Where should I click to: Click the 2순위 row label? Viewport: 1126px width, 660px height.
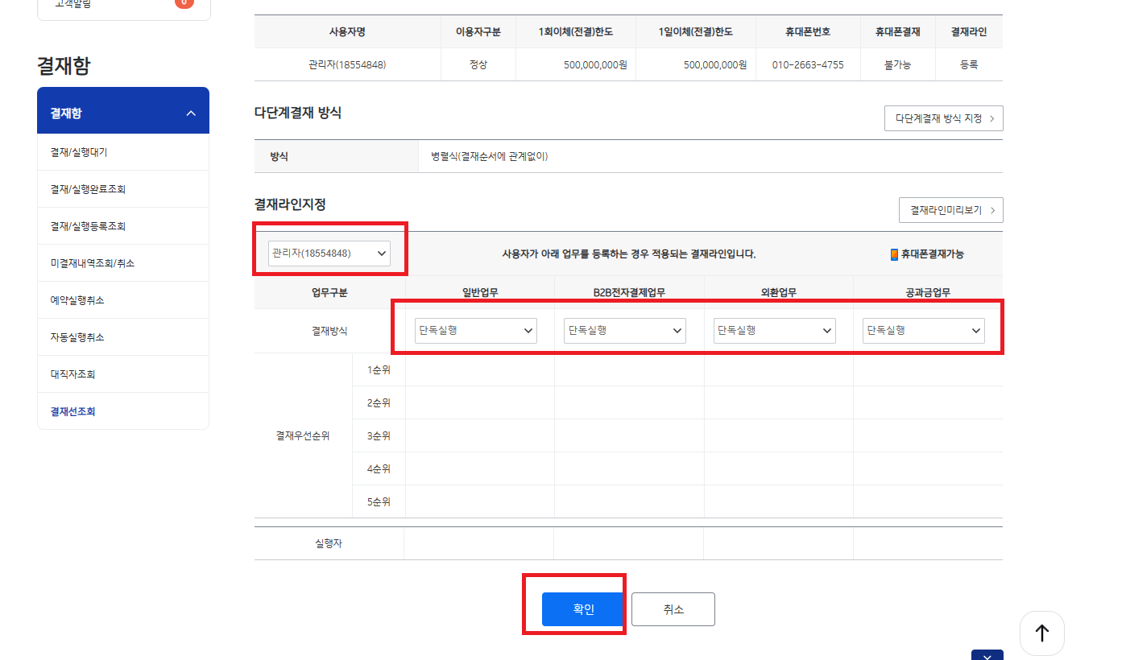(x=379, y=402)
